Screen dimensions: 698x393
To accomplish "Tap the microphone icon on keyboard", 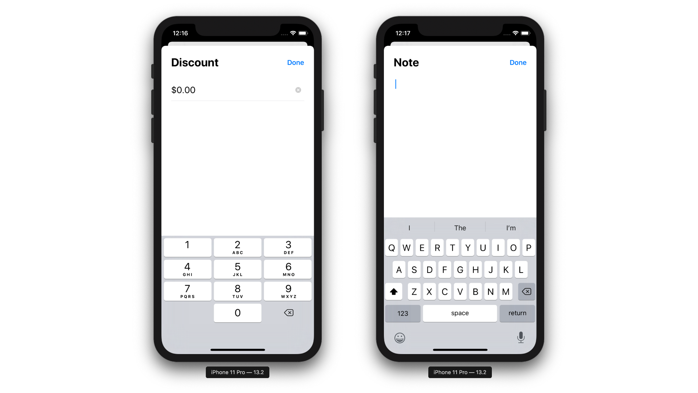I will pos(521,337).
